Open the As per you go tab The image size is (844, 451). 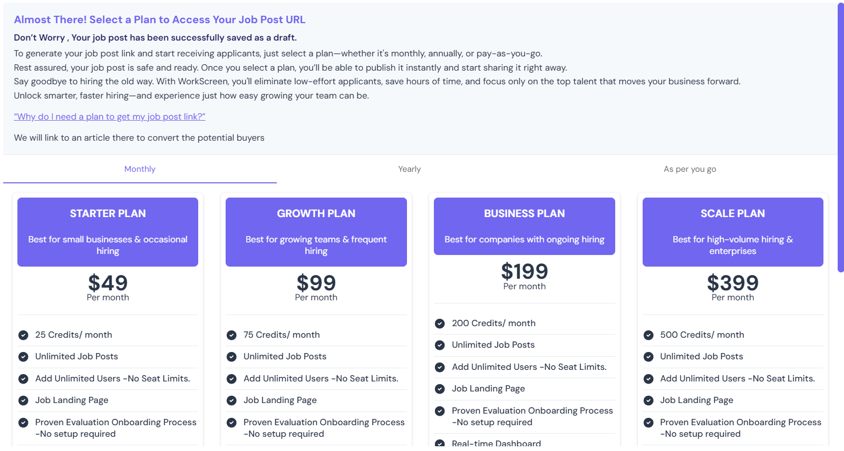tap(690, 169)
